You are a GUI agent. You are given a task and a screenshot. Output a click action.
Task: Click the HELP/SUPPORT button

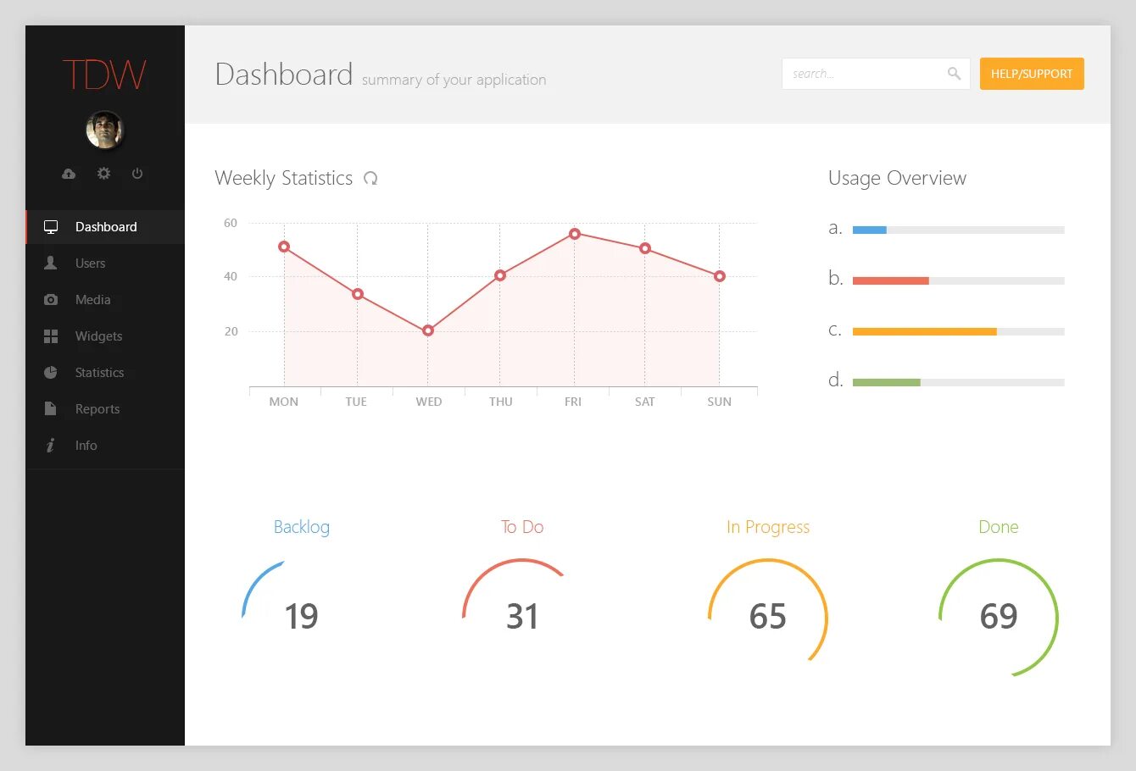(x=1032, y=74)
